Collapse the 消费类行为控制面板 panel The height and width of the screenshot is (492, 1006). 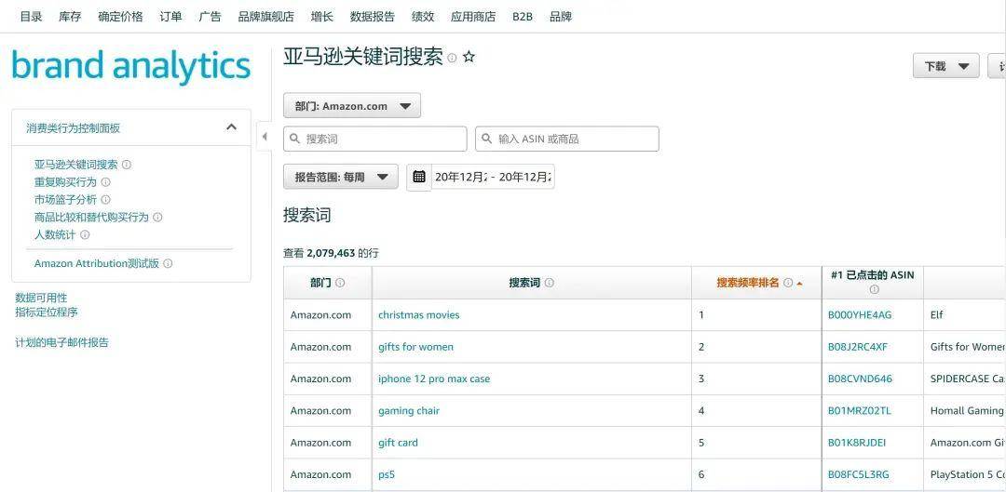[x=232, y=126]
